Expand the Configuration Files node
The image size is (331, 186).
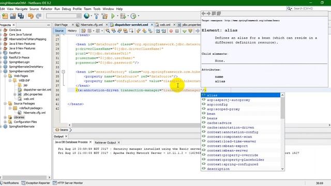click(5, 122)
